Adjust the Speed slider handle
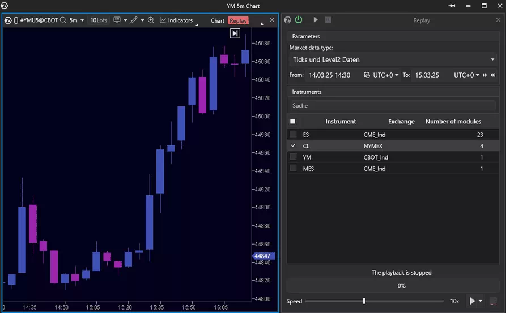This screenshot has width=506, height=313. (364, 301)
